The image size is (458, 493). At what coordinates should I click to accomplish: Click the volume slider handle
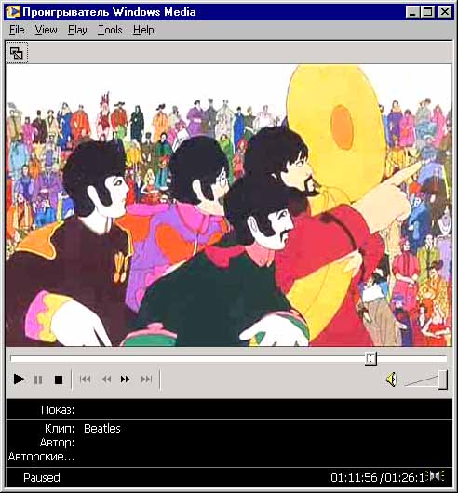[x=443, y=380]
